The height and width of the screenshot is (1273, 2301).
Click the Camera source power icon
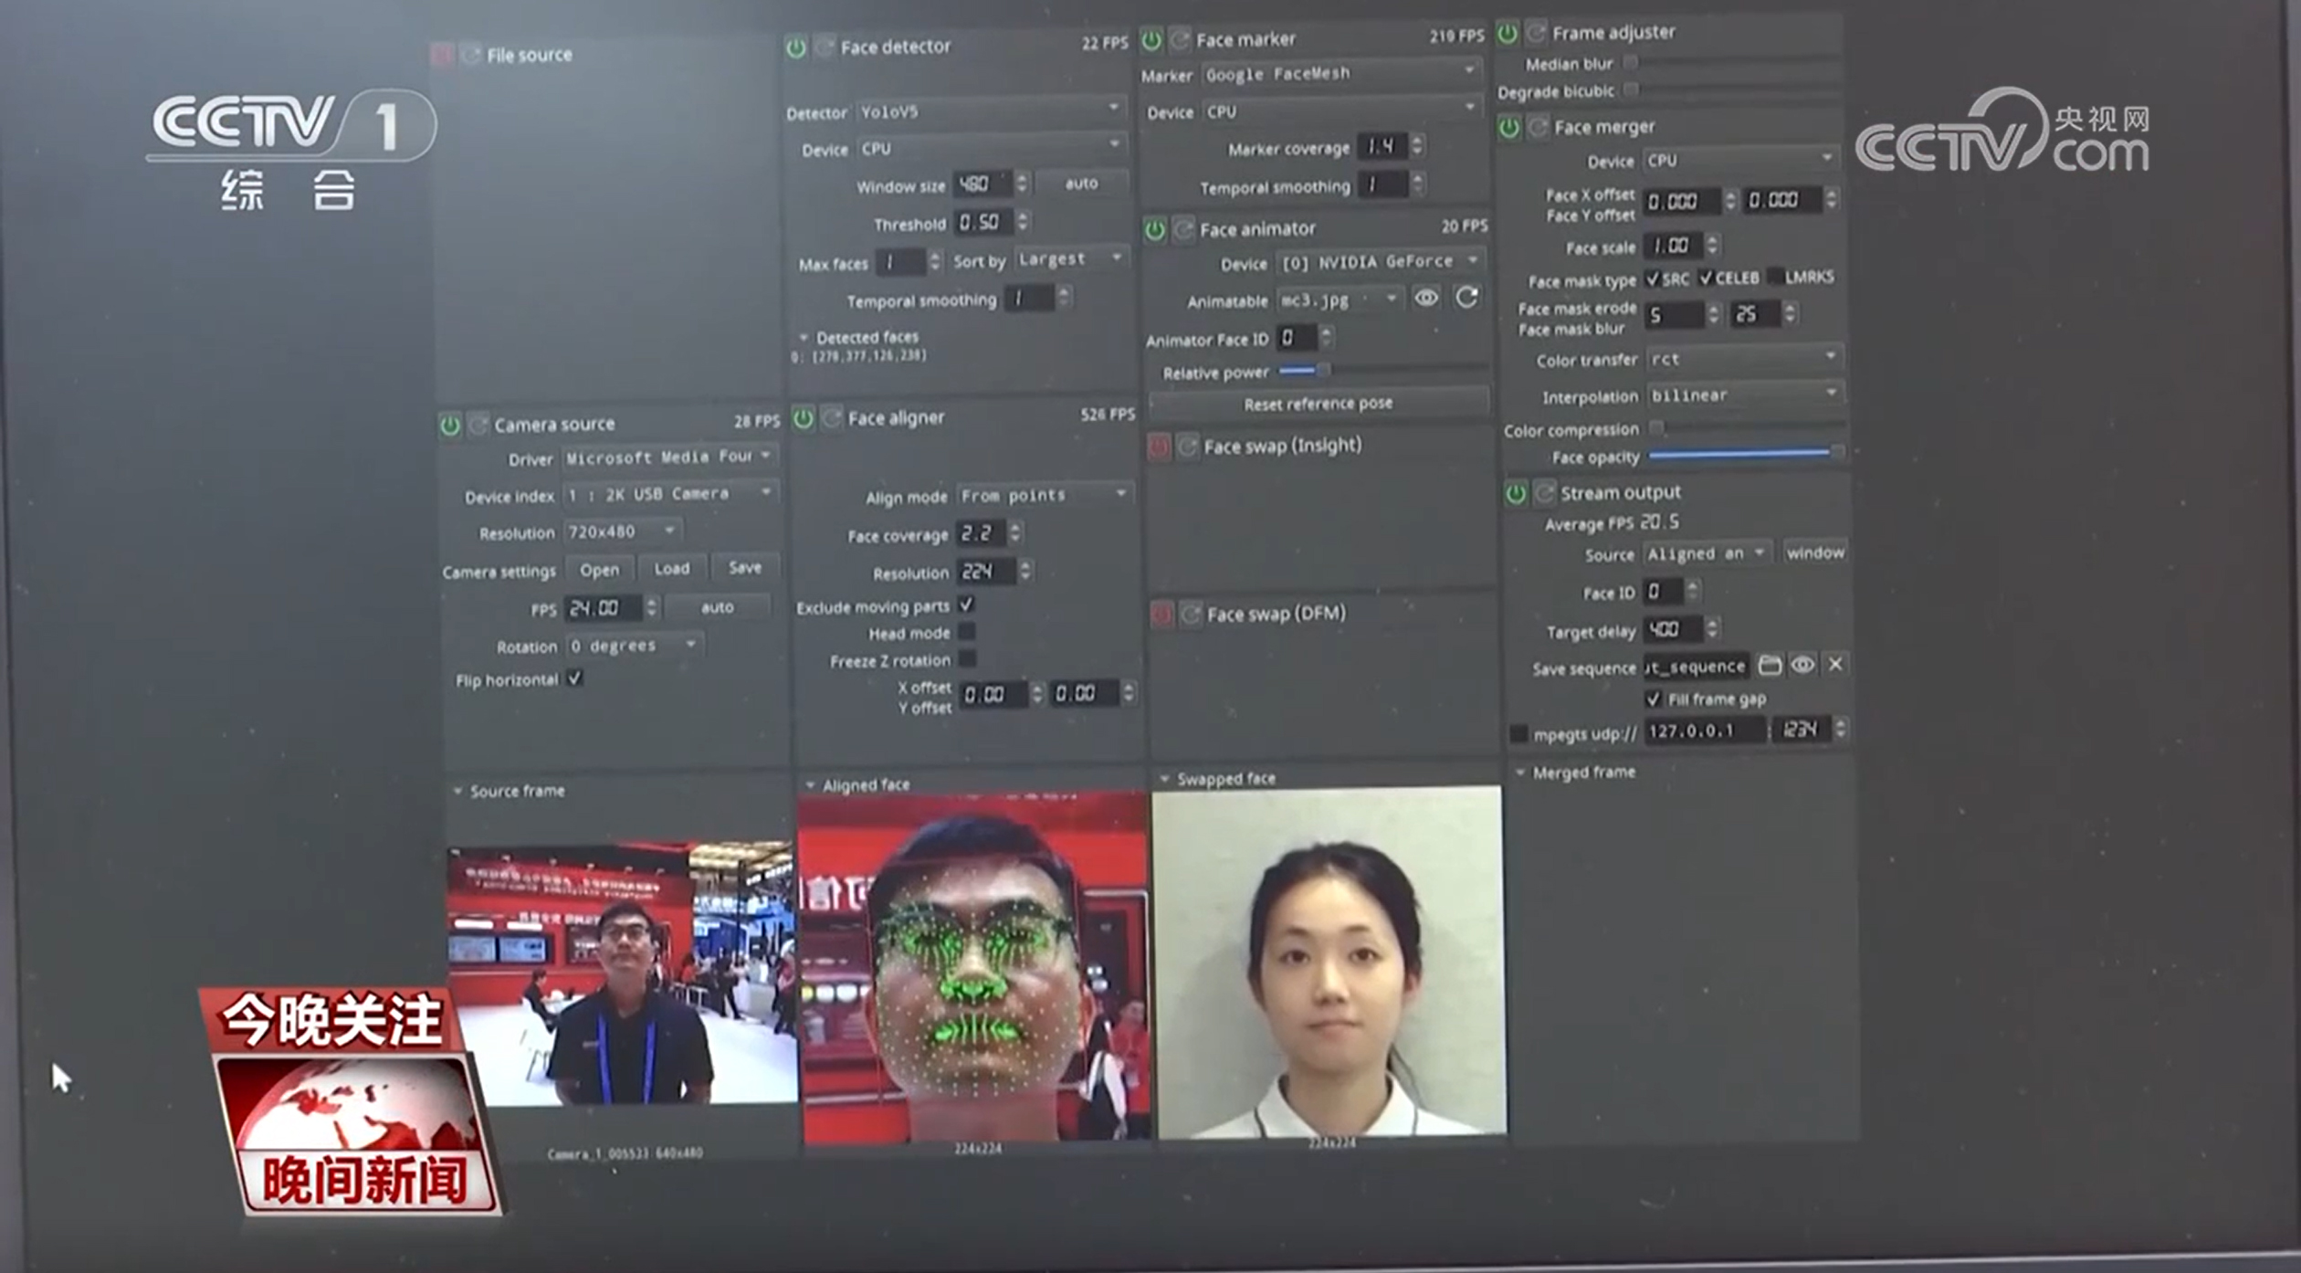click(450, 426)
